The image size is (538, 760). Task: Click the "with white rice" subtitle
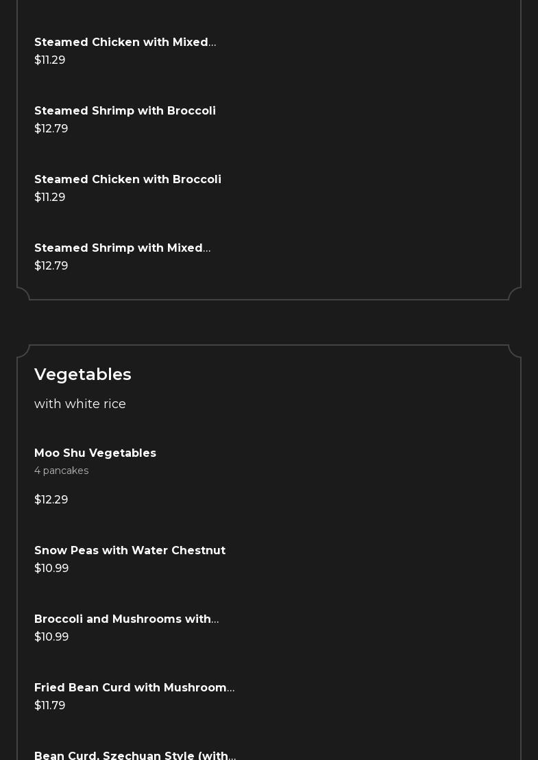(80, 404)
